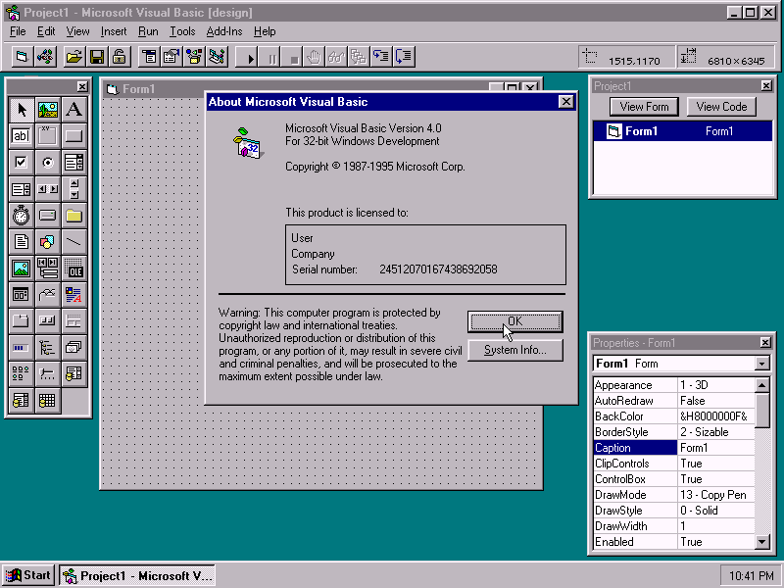
Task: Lock controls using the padlock toolbar icon
Action: [x=120, y=56]
